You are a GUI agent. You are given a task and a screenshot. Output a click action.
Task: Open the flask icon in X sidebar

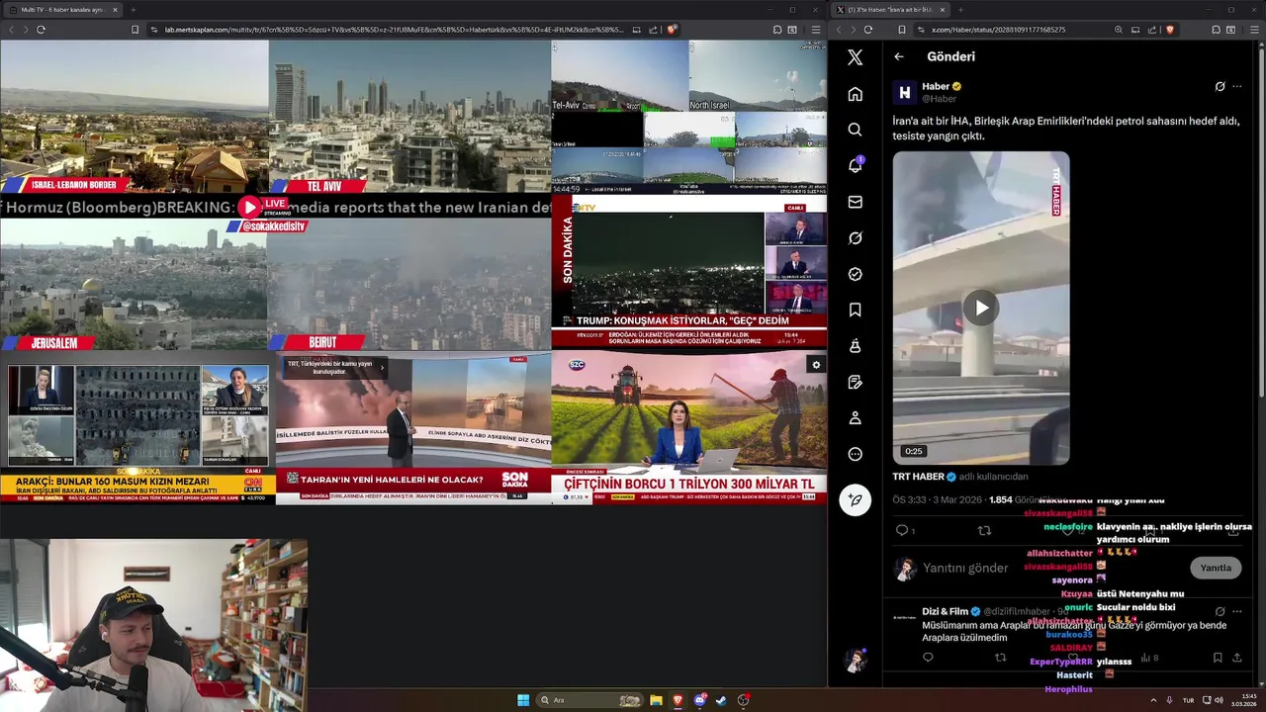[x=856, y=346]
